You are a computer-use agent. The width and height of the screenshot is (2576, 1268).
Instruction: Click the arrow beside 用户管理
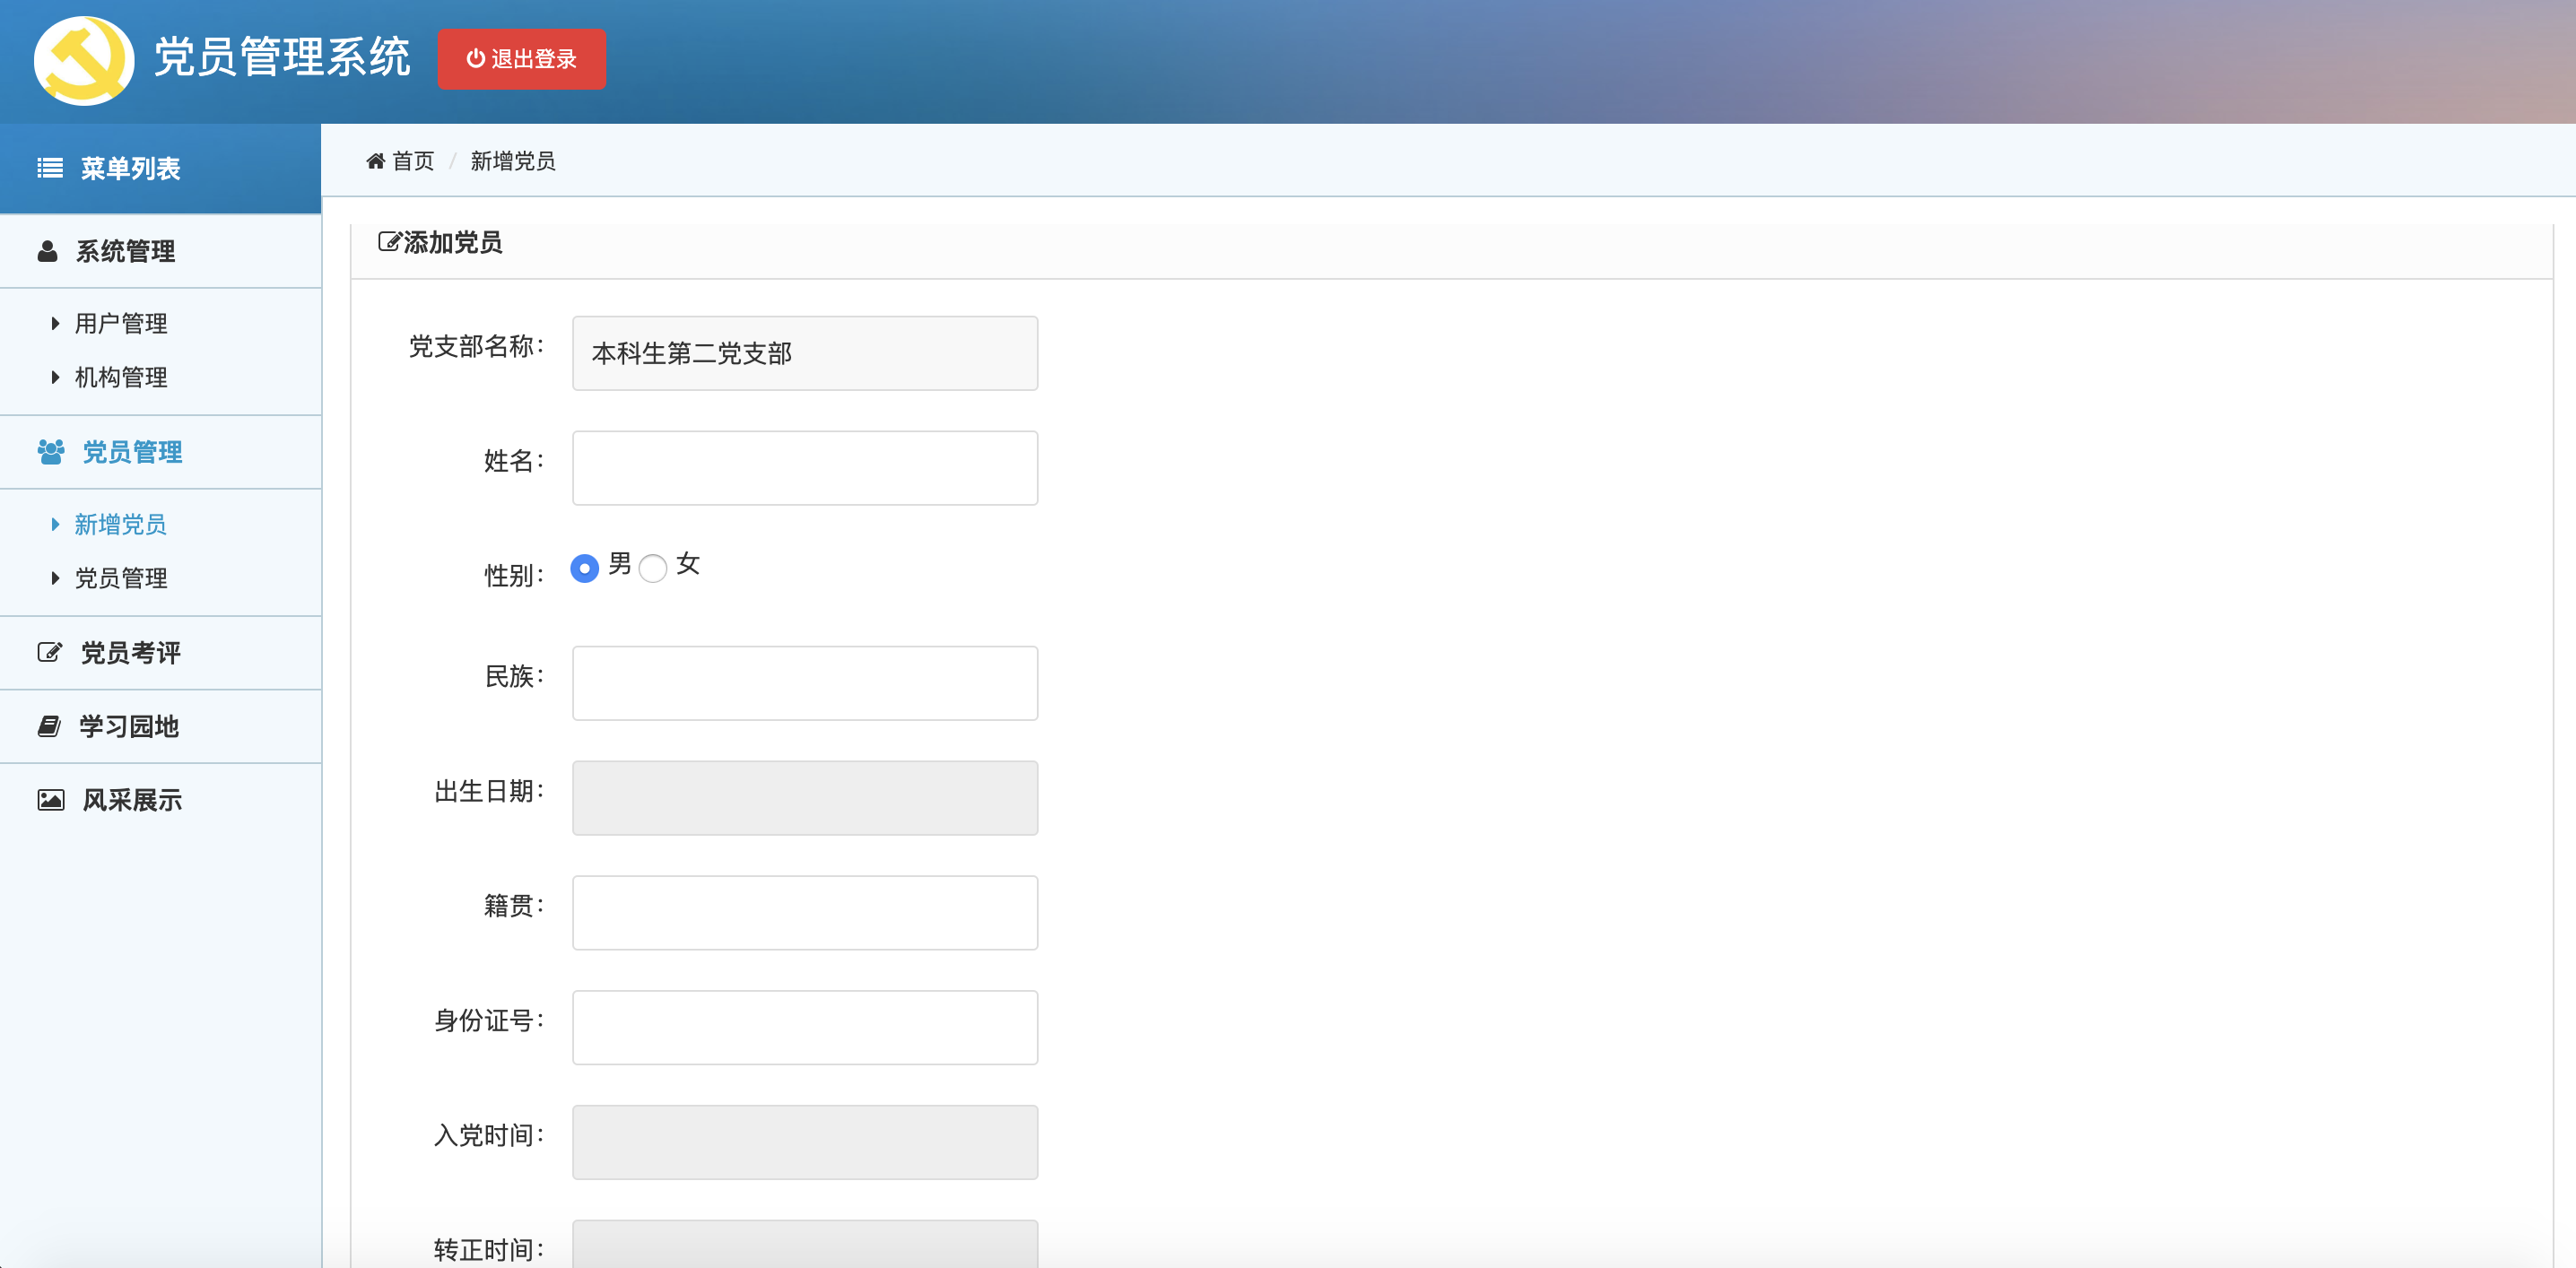(x=55, y=323)
